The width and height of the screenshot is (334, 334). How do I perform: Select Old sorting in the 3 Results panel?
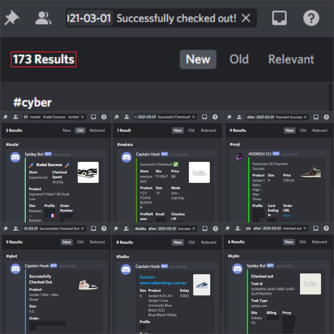coord(80,130)
